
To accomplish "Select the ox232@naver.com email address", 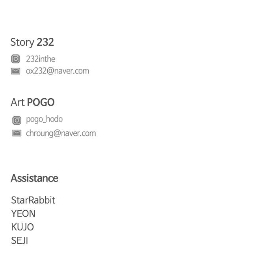I will click(58, 71).
